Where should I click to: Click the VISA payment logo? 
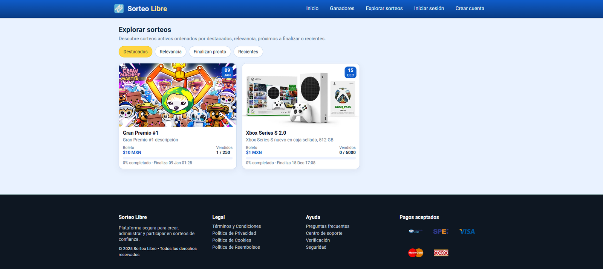coord(467,231)
